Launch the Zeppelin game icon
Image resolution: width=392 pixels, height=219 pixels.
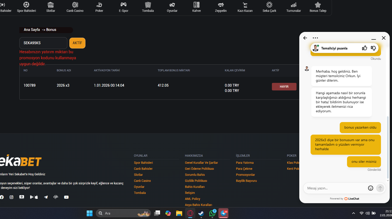coord(221,5)
